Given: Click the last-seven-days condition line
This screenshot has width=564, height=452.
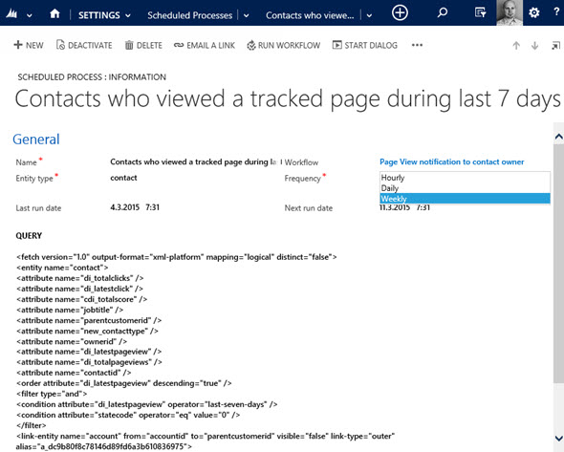Looking at the screenshot, I should point(147,404).
